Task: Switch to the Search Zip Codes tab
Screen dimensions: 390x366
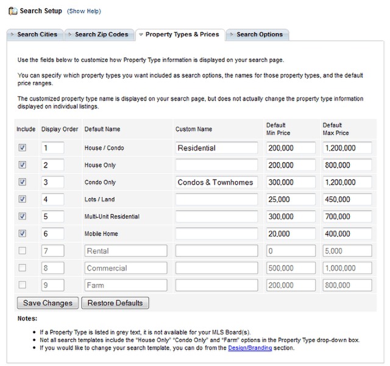Action: (x=99, y=35)
